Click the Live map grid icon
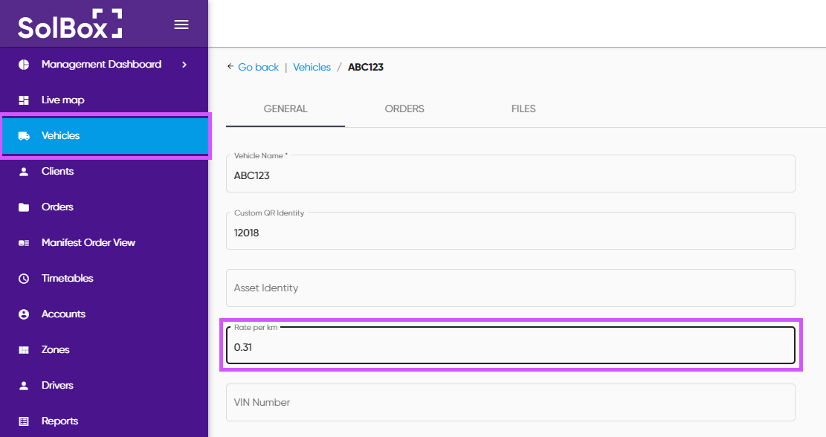Image resolution: width=826 pixels, height=437 pixels. 24,100
